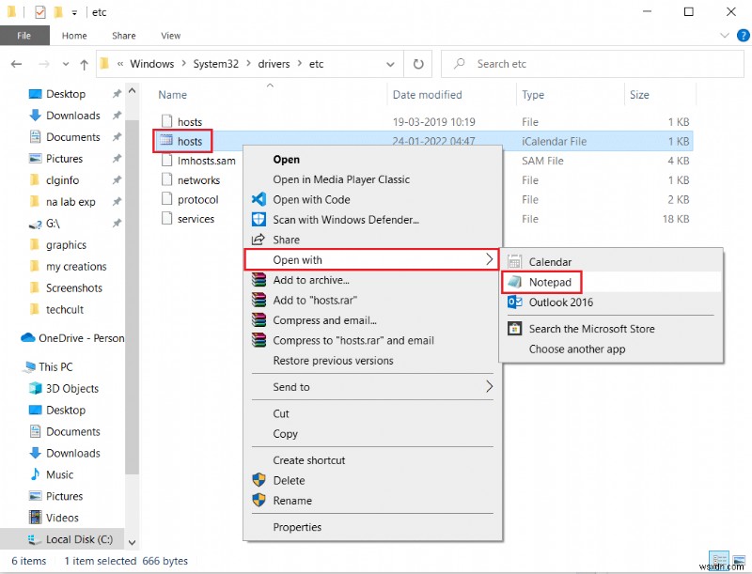This screenshot has width=752, height=574.
Task: Open the address bar history dropdown
Action: 390,64
